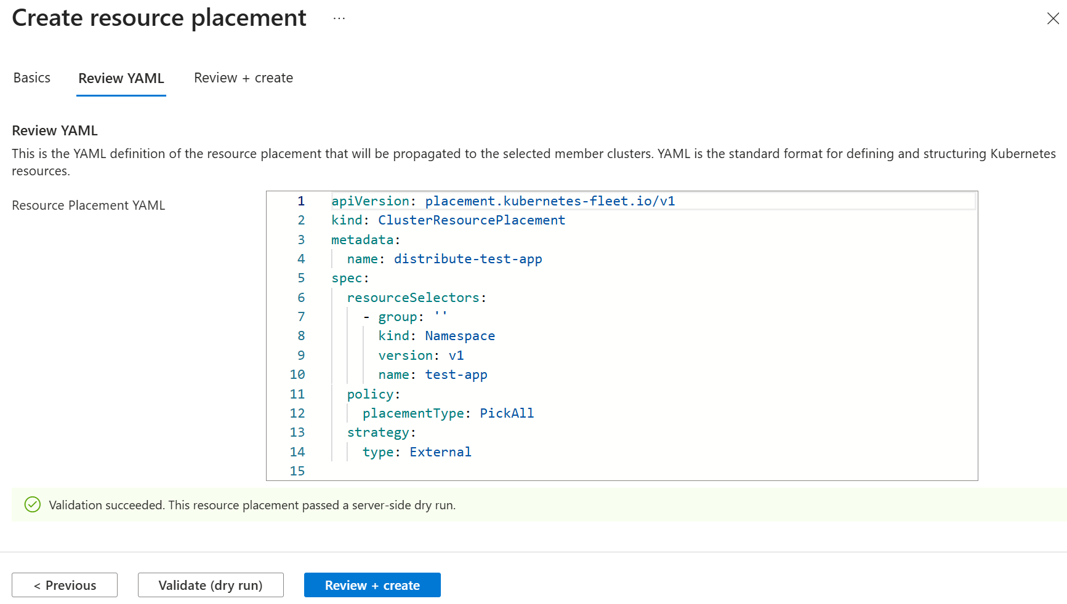Click the strategy: key on line 13
The width and height of the screenshot is (1067, 604).
[x=382, y=432]
